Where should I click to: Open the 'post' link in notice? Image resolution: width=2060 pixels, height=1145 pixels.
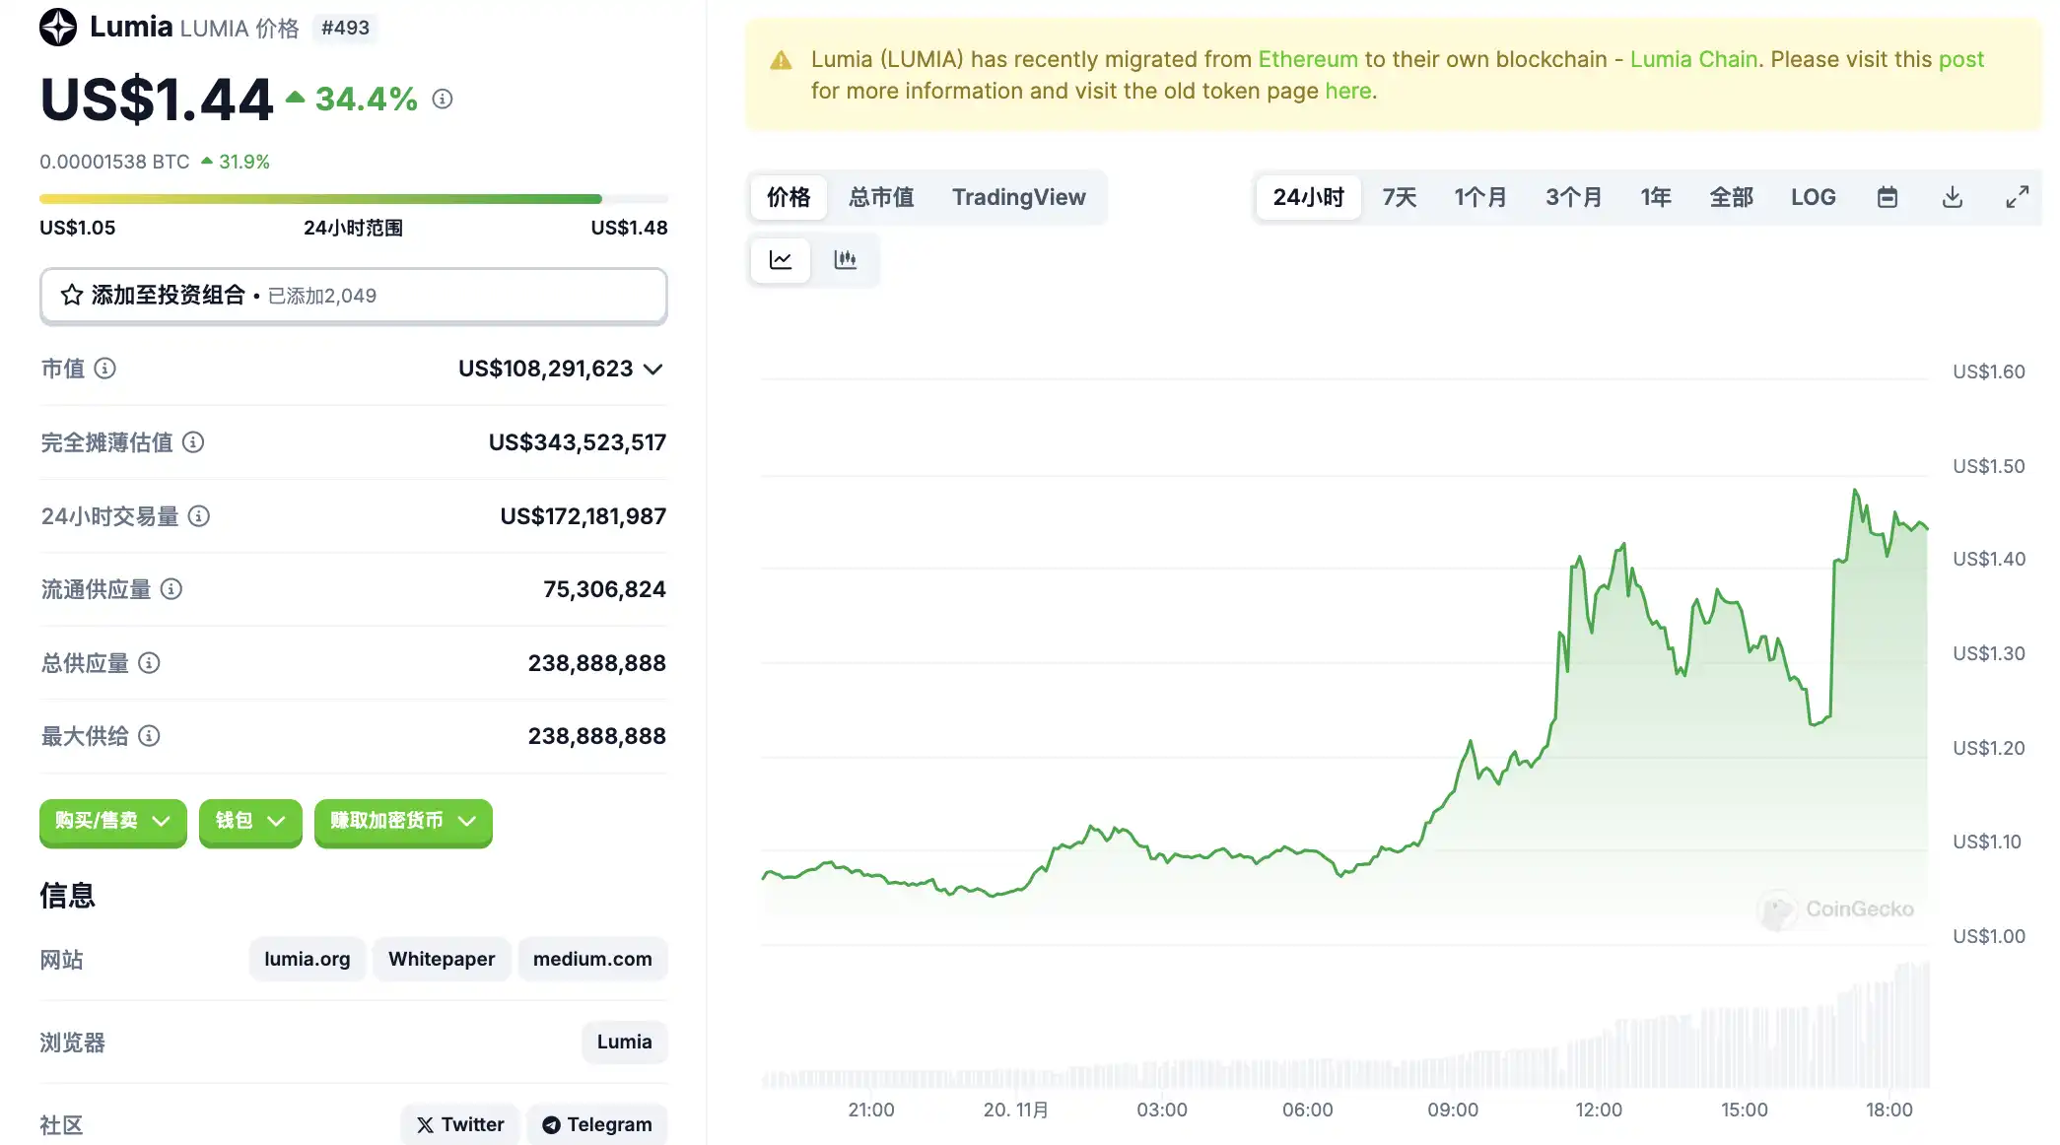(x=1961, y=60)
